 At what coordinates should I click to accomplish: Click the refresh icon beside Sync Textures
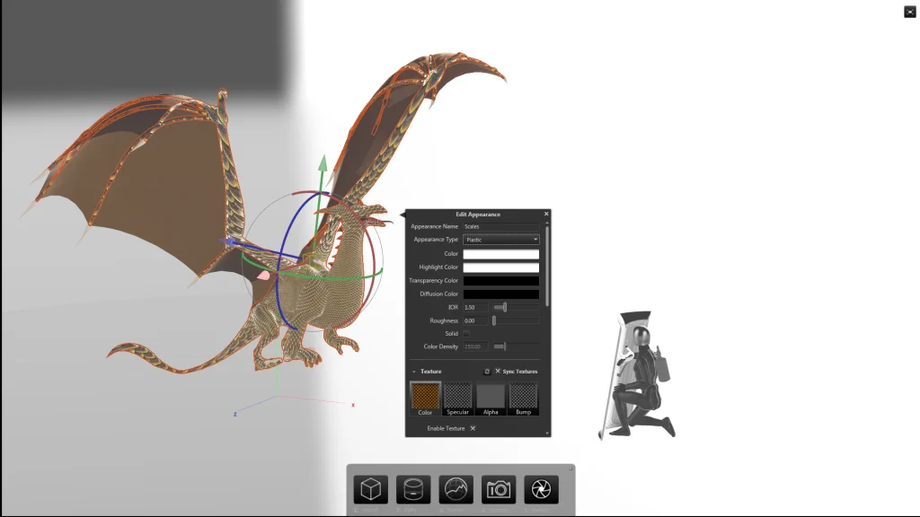click(487, 371)
